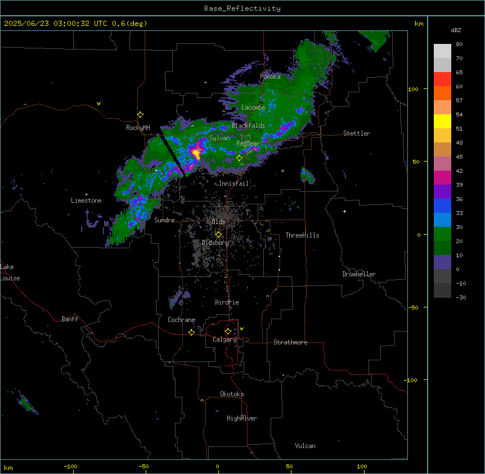Click the yellow diamond marker below Cochrane
Image resolution: width=485 pixels, height=474 pixels.
coord(191,332)
